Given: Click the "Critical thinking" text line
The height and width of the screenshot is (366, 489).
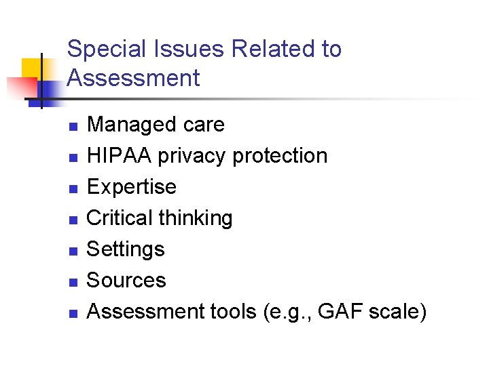Looking at the screenshot, I should 160,218.
